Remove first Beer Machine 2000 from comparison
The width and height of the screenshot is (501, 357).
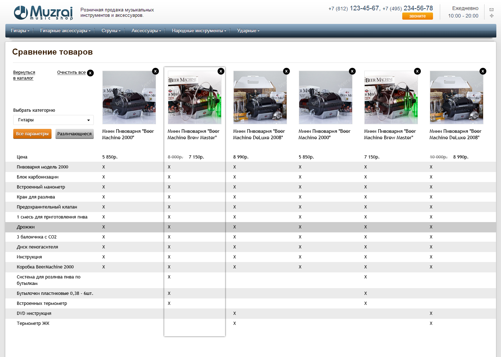pos(155,71)
